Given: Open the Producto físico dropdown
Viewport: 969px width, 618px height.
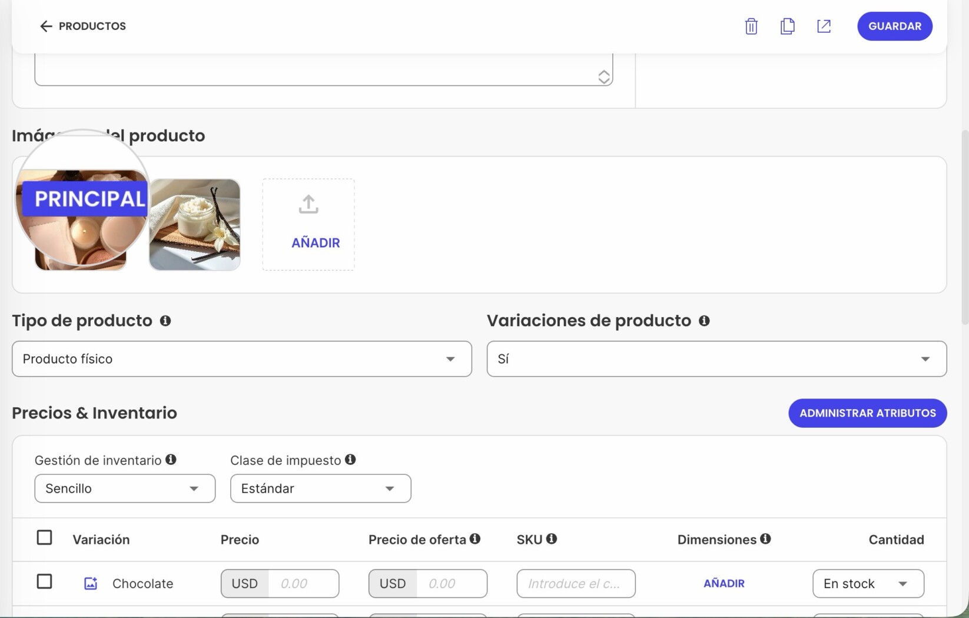Looking at the screenshot, I should point(242,358).
